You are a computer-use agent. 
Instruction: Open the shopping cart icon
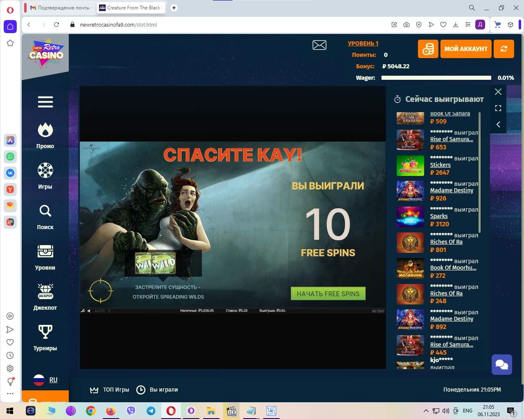click(498, 25)
